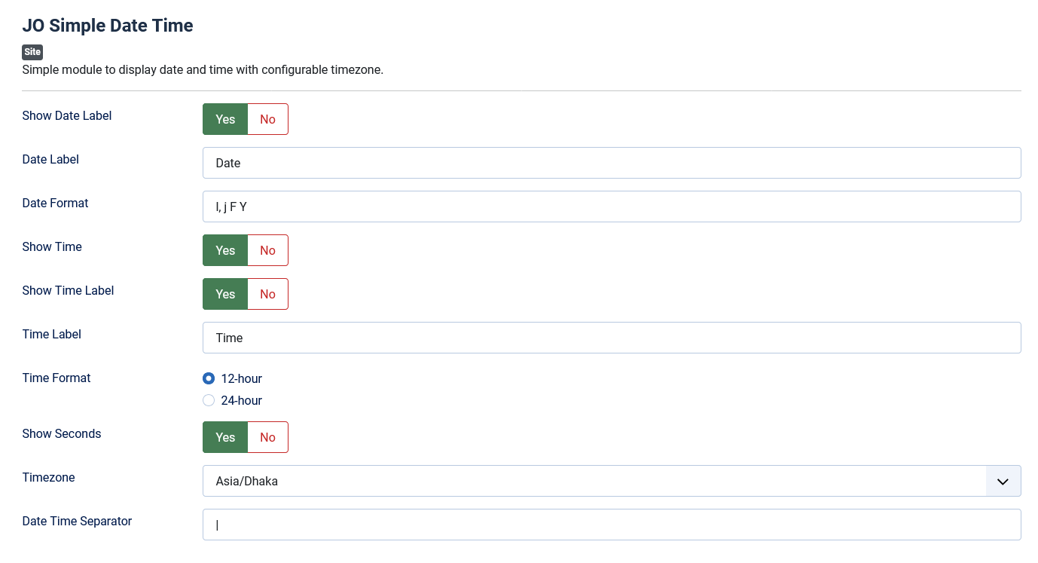This screenshot has height=563, width=1038.
Task: Select the 24-hour time format option
Action: [x=209, y=400]
